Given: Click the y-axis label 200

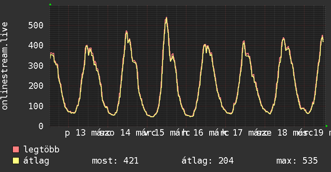Looking at the screenshot, I should point(36,86).
